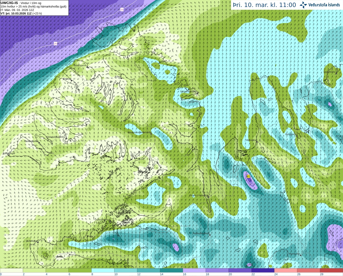Image resolution: width=343 pixels, height=276 pixels.
Task: Click the lavender 16–18 legend swatch
Action: point(194,270)
